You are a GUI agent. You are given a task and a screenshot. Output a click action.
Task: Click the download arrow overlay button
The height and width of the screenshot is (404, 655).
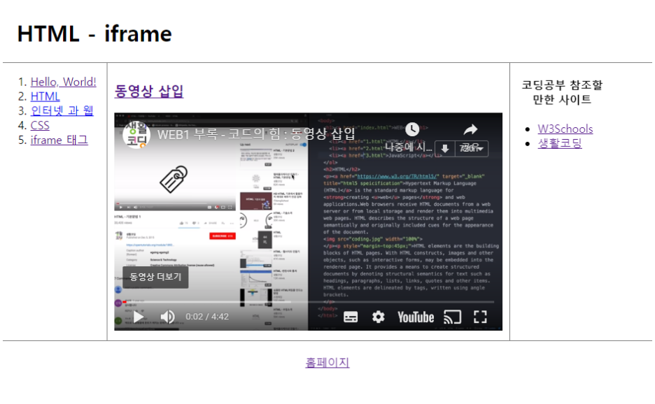[x=445, y=149]
